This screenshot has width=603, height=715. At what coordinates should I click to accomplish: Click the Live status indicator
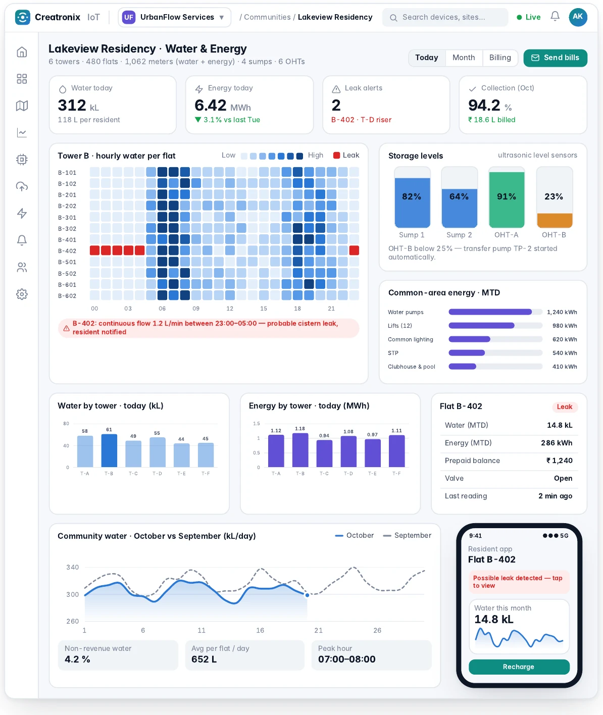(529, 17)
